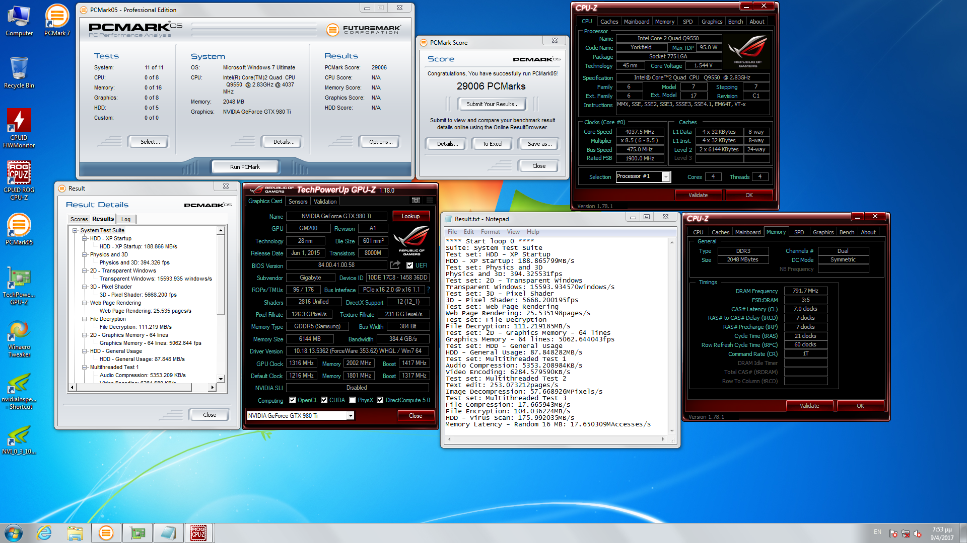Switch to the Scores tab in Result Details
Viewport: 967px width, 543px height.
[79, 219]
